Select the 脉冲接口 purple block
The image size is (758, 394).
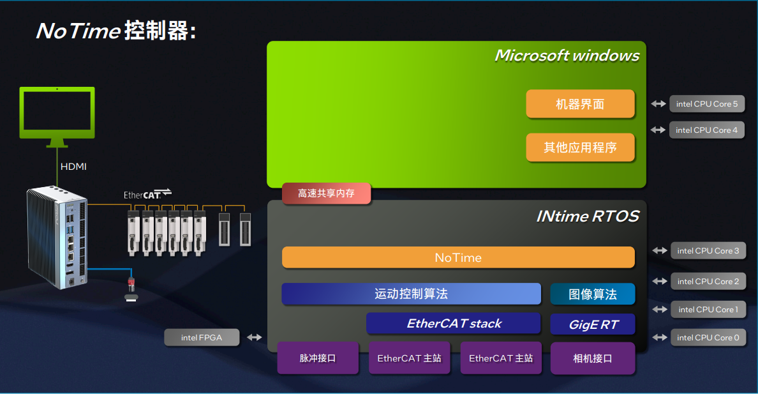click(x=318, y=358)
